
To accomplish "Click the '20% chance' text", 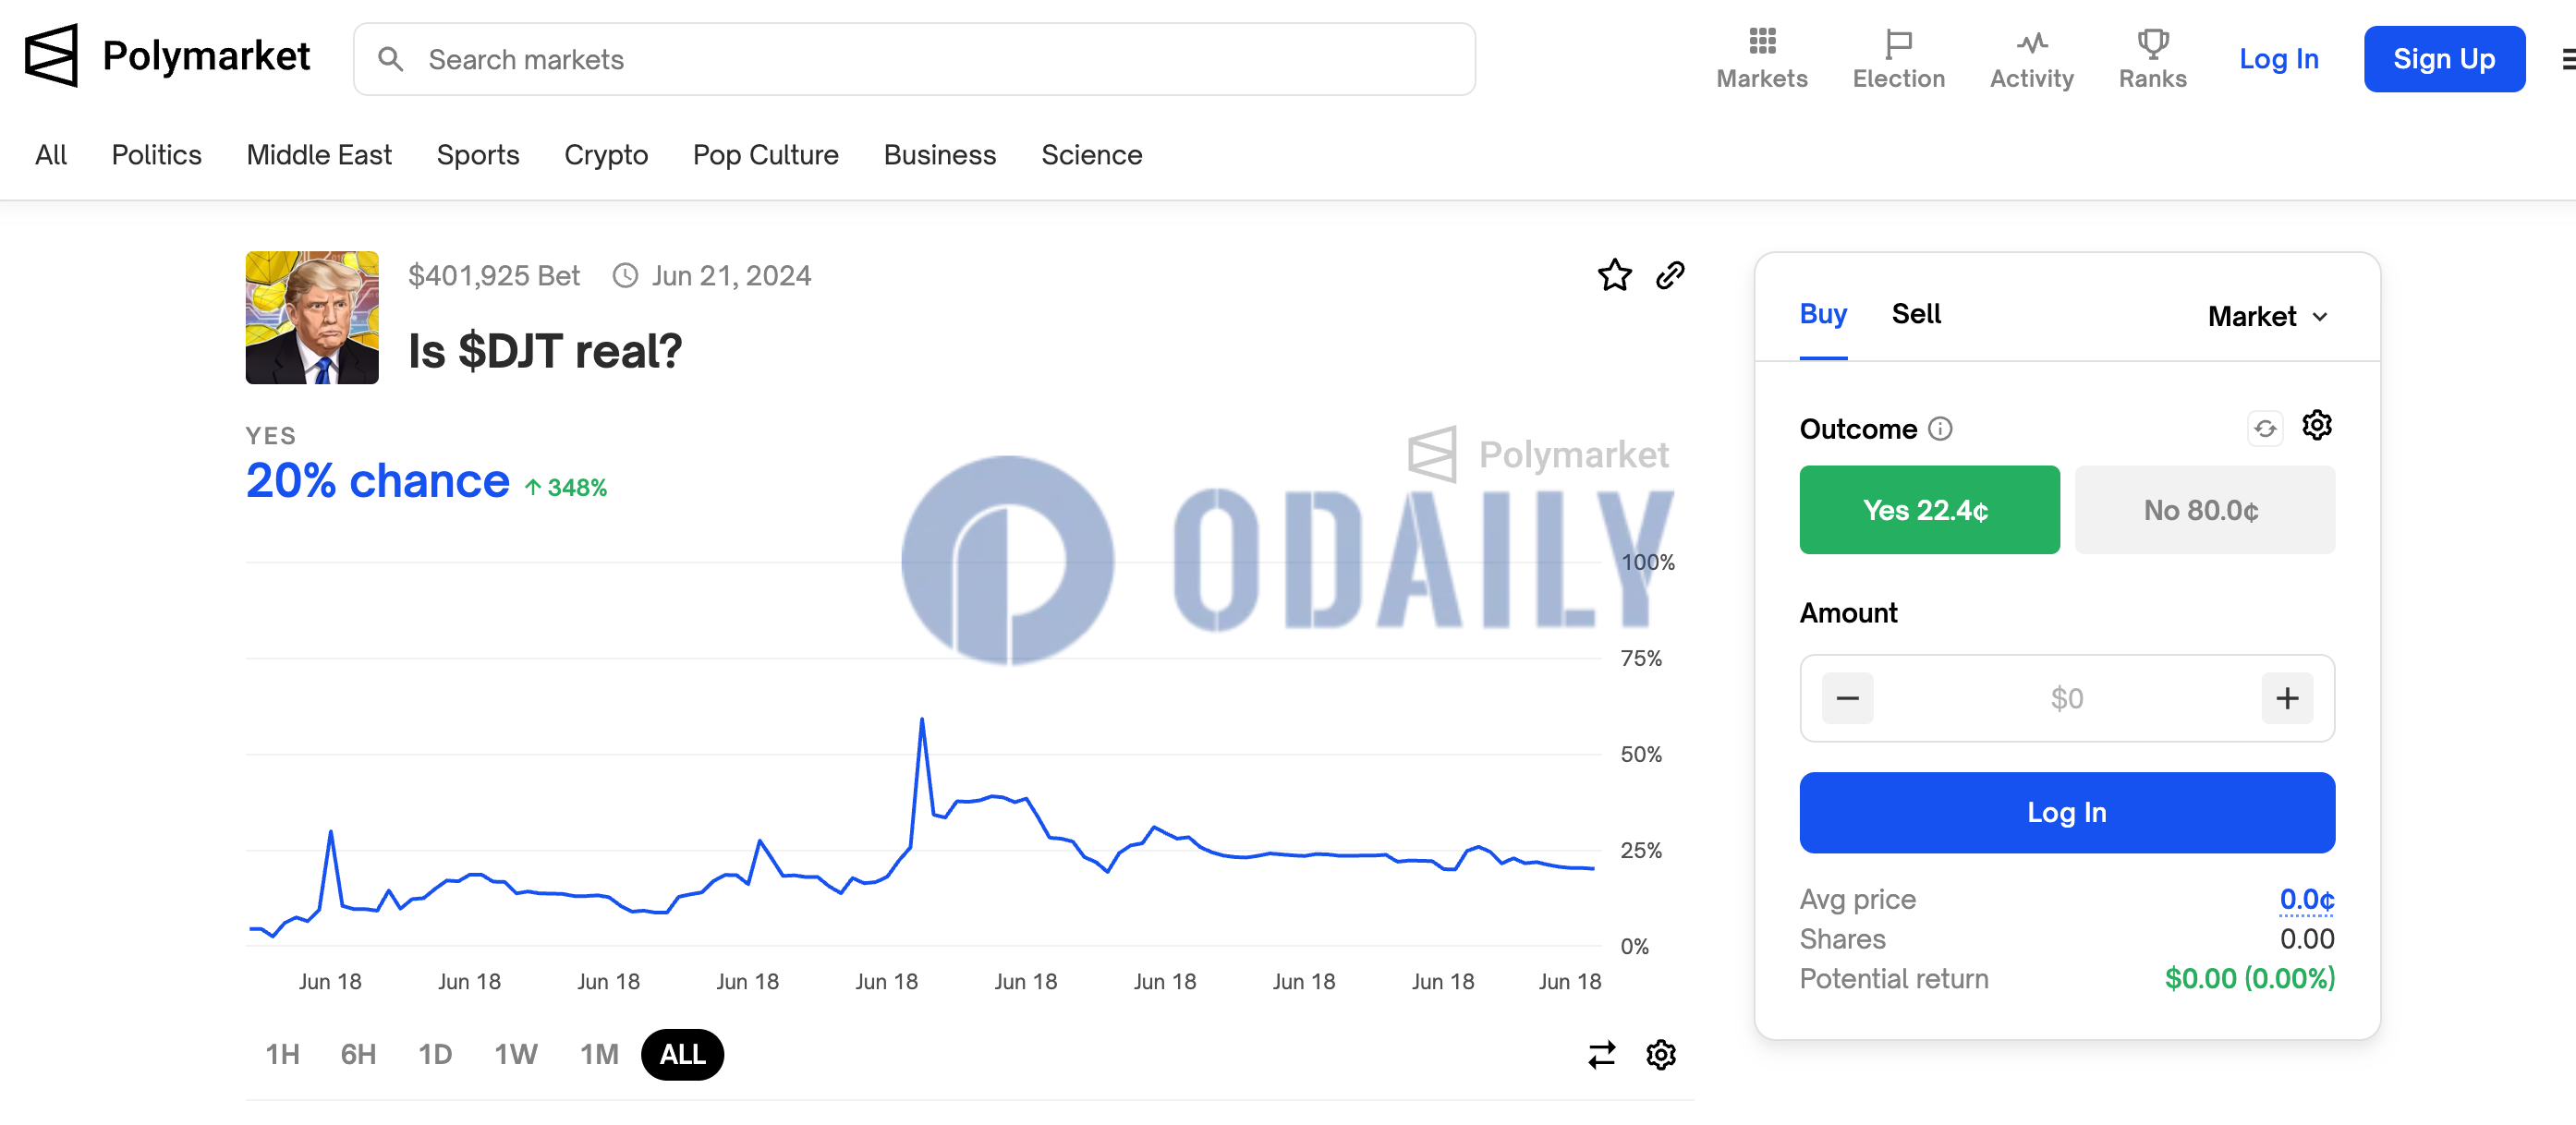I will [x=377, y=481].
